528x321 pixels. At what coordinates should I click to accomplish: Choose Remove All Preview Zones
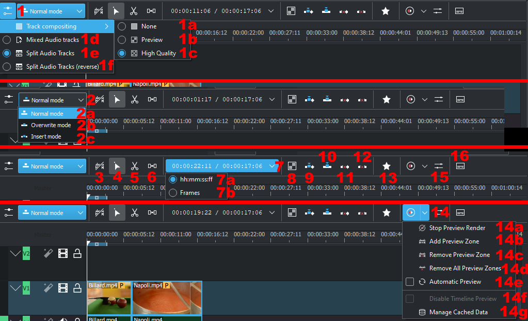coord(459,268)
